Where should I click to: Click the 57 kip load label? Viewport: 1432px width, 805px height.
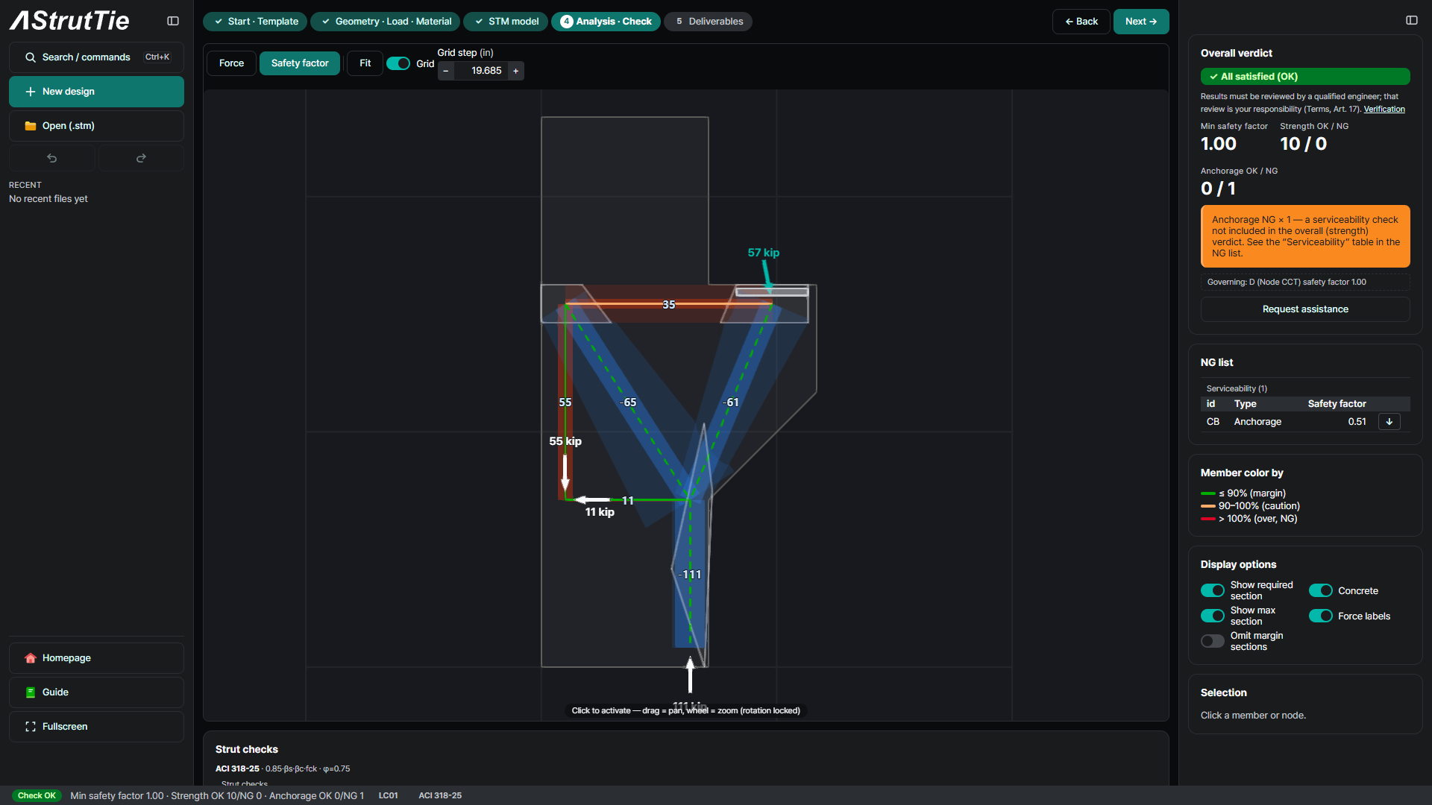point(764,253)
